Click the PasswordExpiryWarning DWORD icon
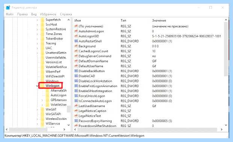 point(76,121)
